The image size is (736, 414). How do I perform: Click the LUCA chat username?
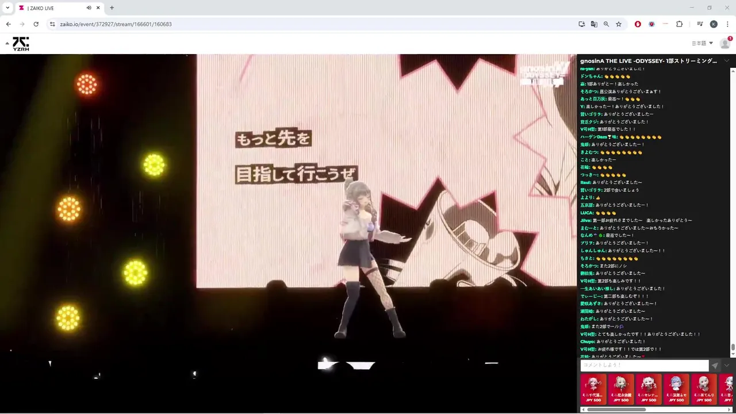[587, 213]
